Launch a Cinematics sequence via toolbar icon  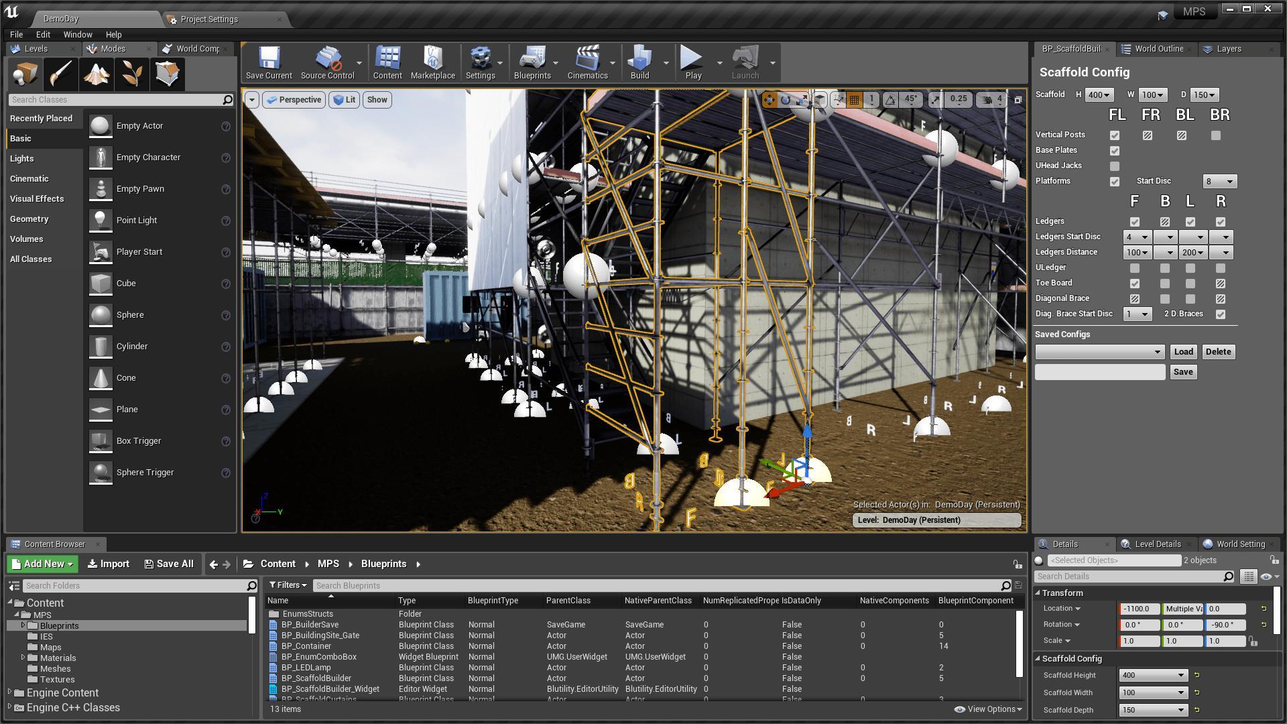coord(588,62)
